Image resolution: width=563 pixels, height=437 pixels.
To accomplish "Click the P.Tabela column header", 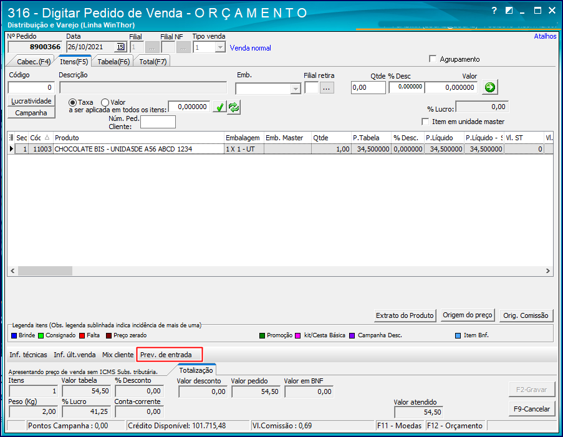I will click(371, 138).
